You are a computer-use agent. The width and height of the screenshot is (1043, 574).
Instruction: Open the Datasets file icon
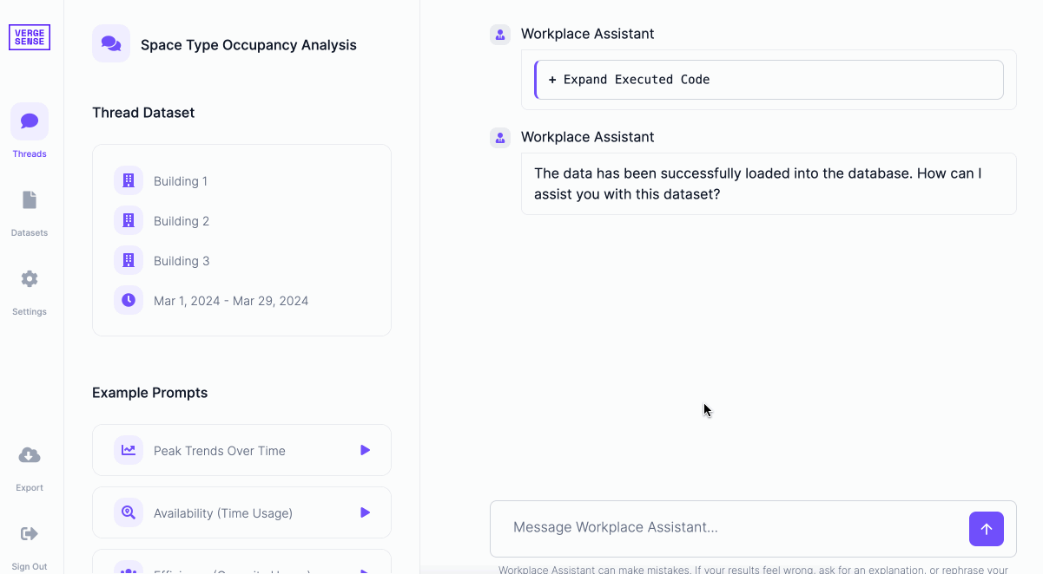30,200
